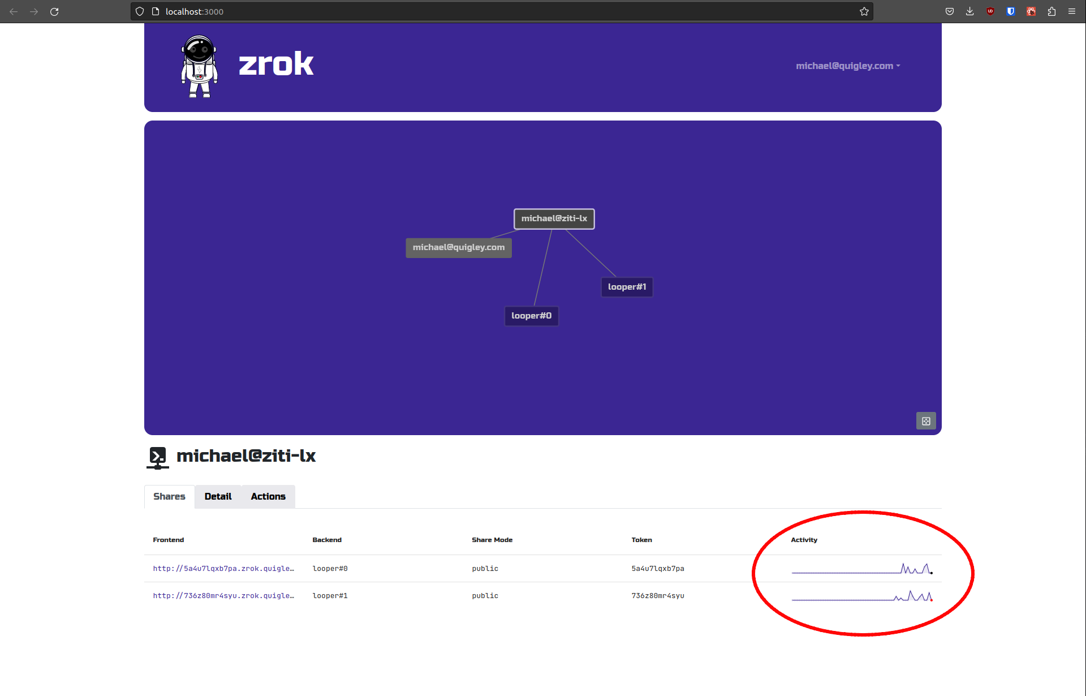Click the terminal icon next to michael@ziti-lx heading

coord(157,457)
